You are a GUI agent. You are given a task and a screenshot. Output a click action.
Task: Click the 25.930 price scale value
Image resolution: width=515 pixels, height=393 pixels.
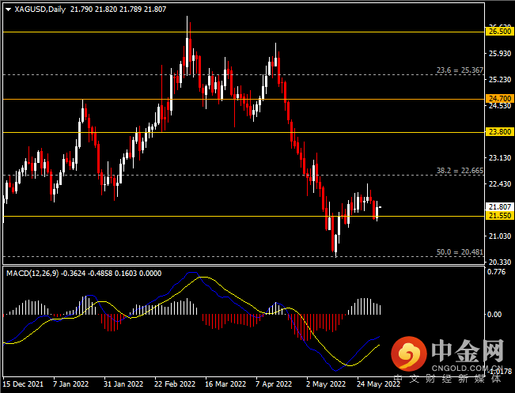coord(500,54)
